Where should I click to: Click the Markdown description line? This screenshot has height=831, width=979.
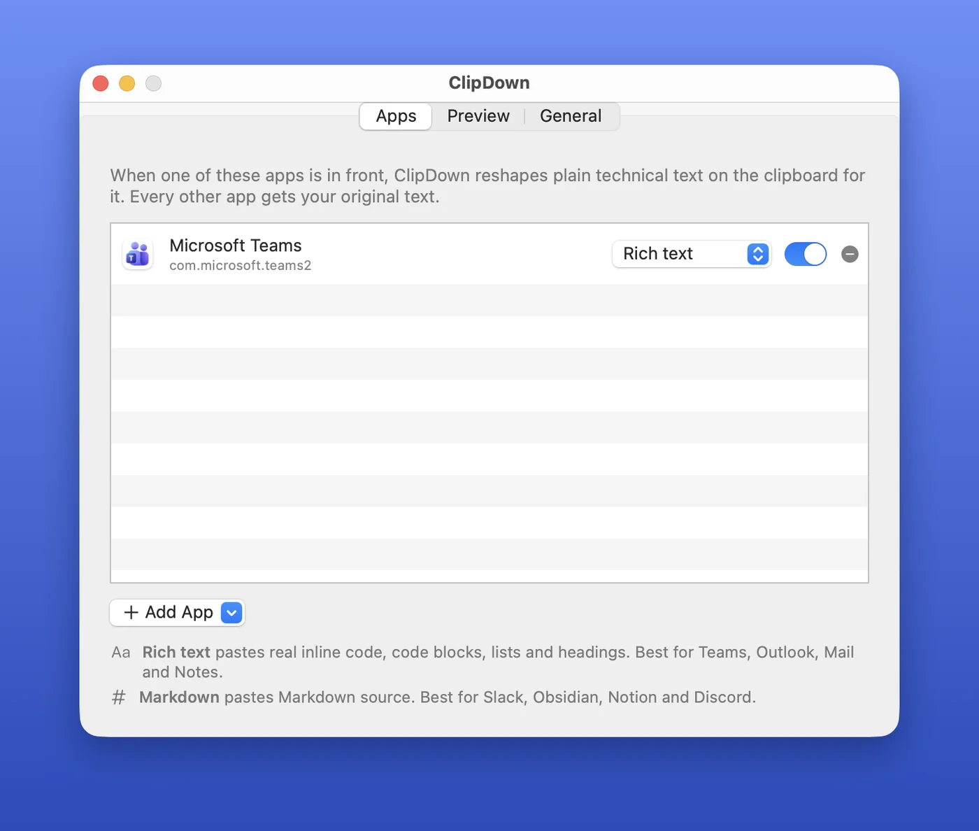(448, 697)
